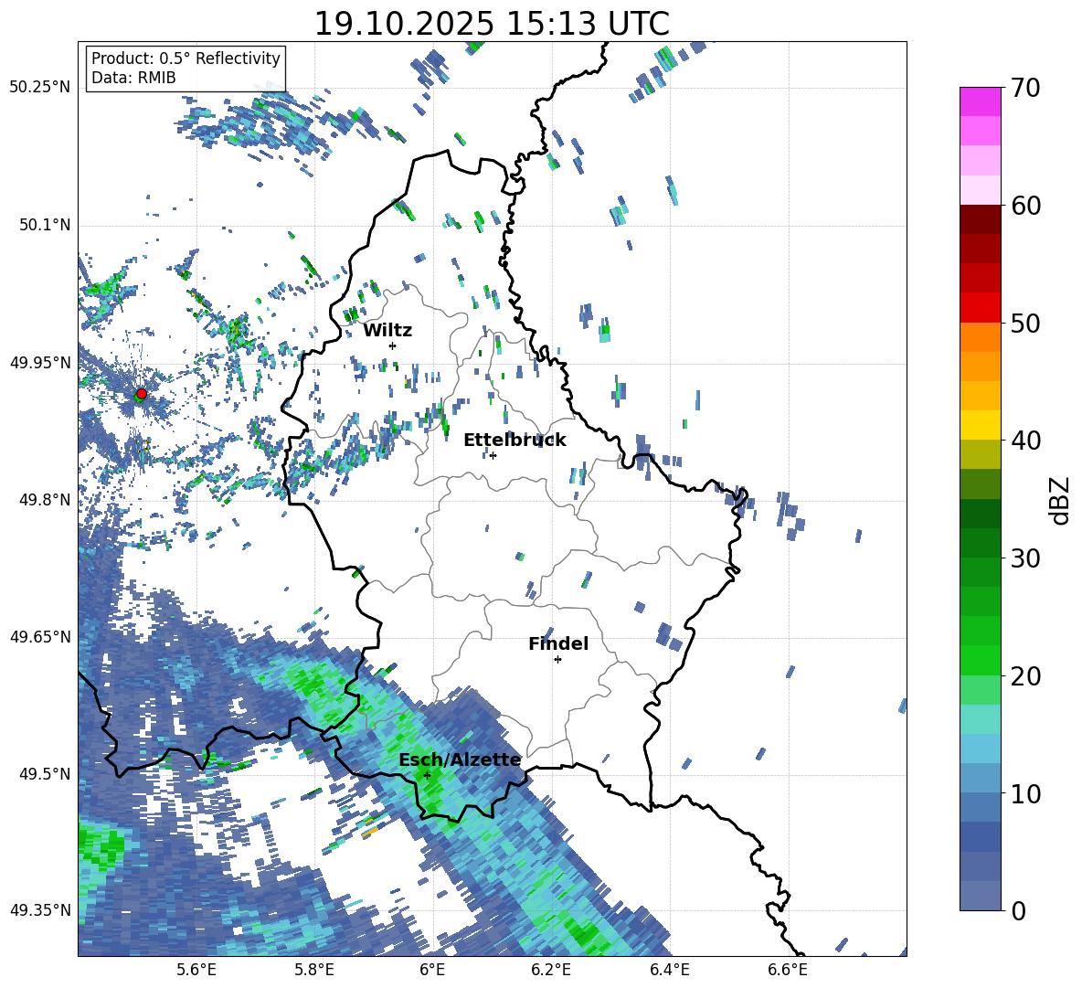Click the Esch/Alzette station cross marker
1082x988 pixels.
coord(427,775)
